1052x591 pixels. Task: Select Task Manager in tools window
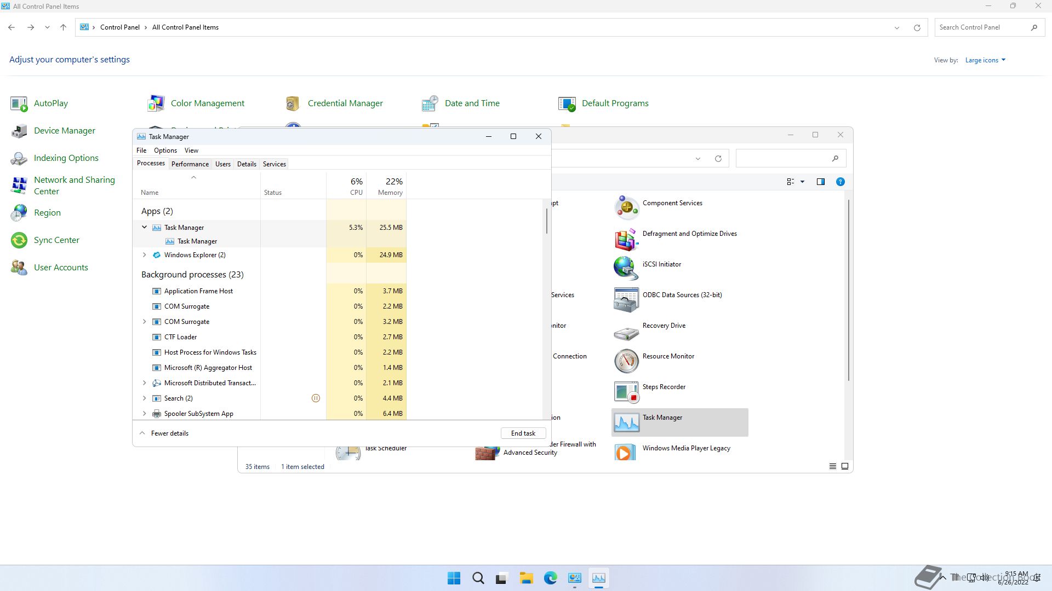coord(679,422)
